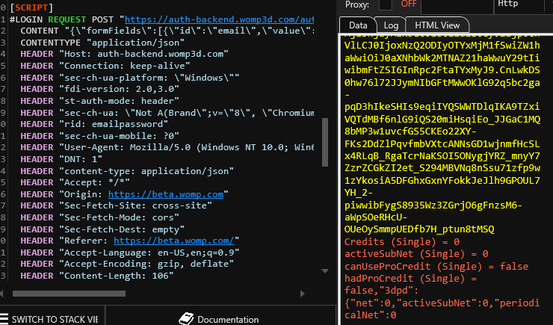The width and height of the screenshot is (553, 325).
Task: Click the HEADER "fdi-version: 2.0,3.0" line
Action: tap(99, 89)
